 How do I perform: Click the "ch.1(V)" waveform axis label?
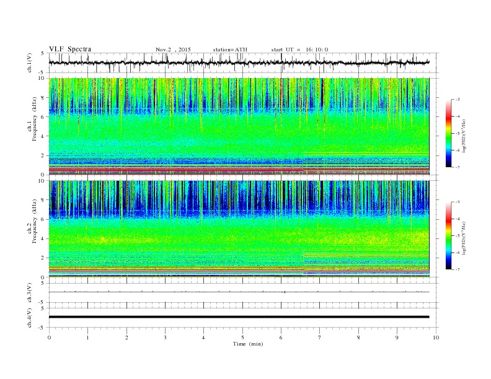tap(30, 63)
